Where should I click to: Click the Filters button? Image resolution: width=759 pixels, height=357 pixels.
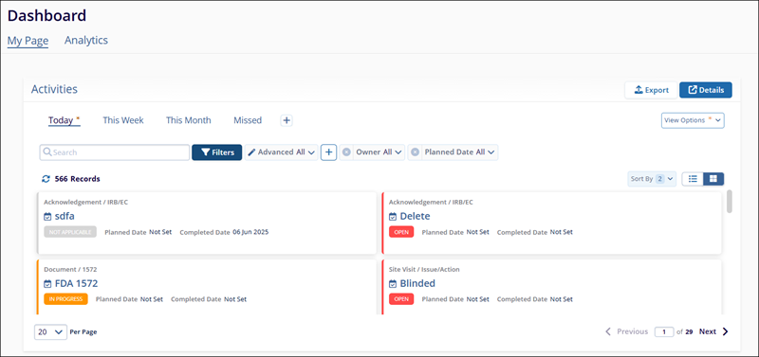coord(217,152)
